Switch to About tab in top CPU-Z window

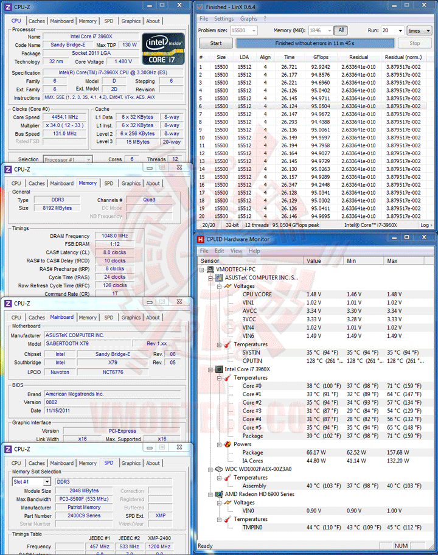[x=153, y=21]
